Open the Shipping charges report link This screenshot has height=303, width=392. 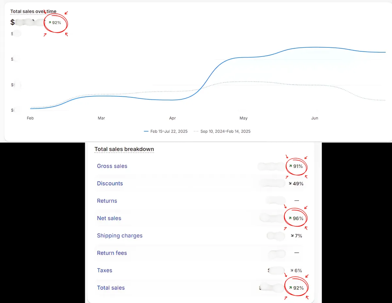(x=120, y=236)
